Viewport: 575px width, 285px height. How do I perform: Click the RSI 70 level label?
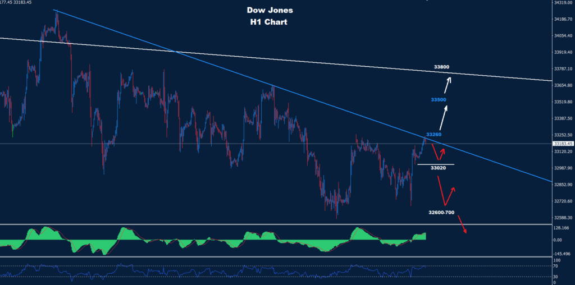(556, 265)
